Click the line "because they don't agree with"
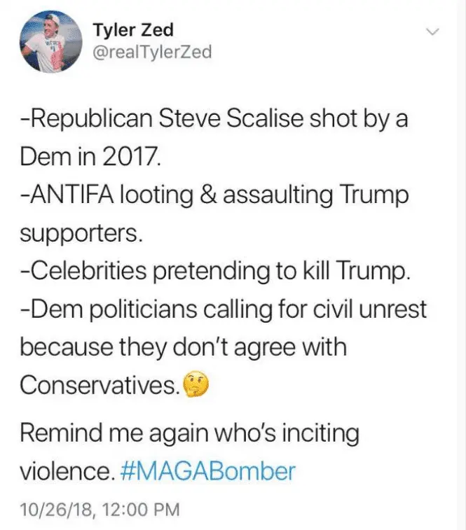 tap(184, 347)
